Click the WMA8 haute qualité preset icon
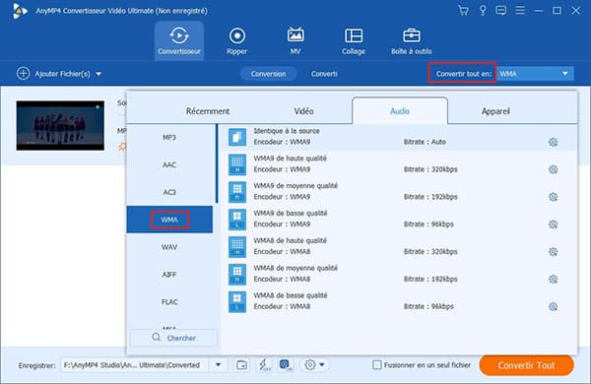 (x=237, y=247)
